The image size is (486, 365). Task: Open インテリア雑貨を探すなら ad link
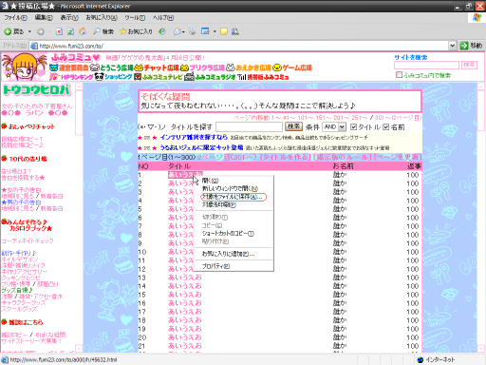point(194,137)
